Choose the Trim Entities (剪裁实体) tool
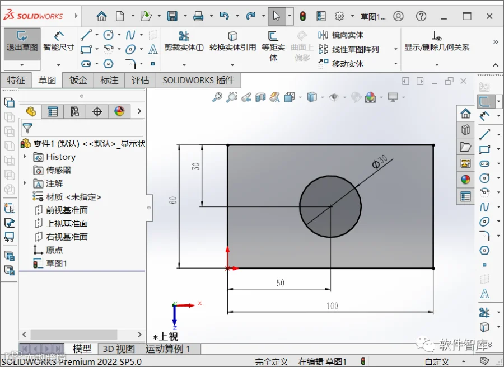 point(184,41)
